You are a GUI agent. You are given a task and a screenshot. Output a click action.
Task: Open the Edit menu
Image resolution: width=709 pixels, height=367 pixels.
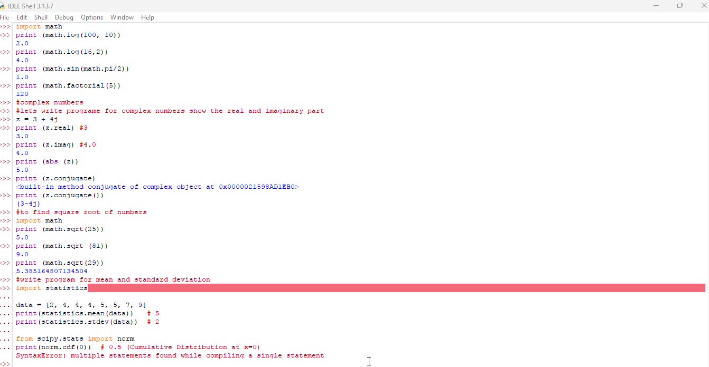(22, 17)
